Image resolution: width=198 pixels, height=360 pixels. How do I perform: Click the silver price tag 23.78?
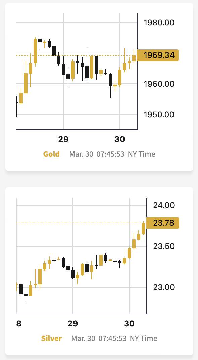click(162, 223)
